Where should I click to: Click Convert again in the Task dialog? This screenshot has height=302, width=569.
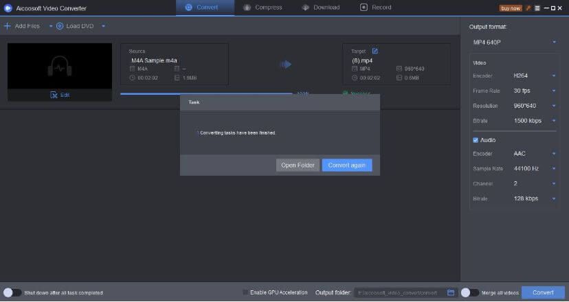tap(347, 165)
